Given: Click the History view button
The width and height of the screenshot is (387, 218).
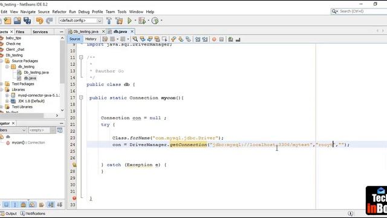Looking at the screenshot, I should click(91, 39).
